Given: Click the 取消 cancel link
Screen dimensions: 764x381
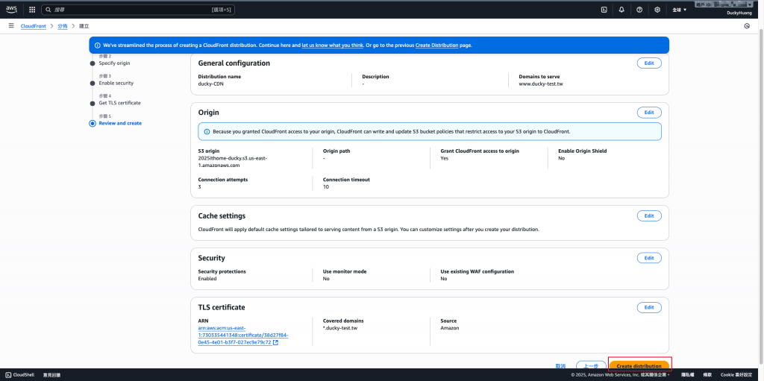Looking at the screenshot, I should [x=560, y=366].
